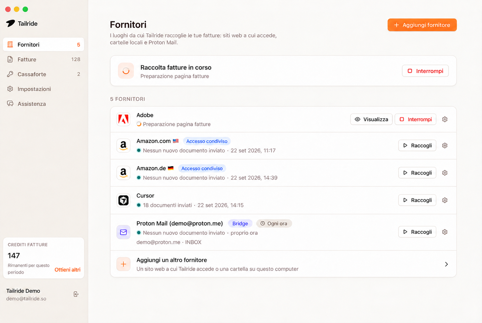Open the Cassaforte sidebar section
This screenshot has height=323, width=482.
[x=43, y=74]
